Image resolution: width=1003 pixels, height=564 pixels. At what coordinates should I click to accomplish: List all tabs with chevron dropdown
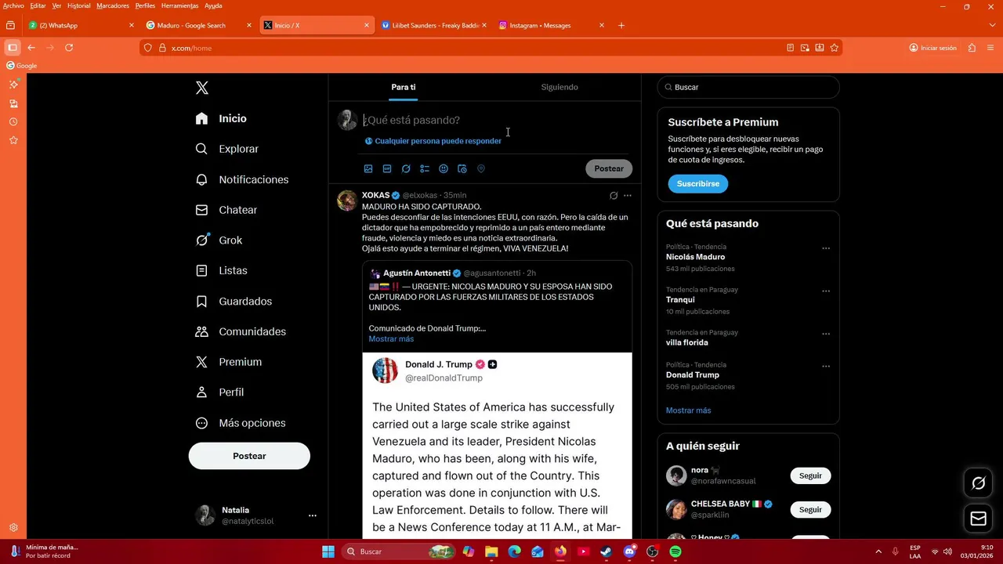(993, 25)
